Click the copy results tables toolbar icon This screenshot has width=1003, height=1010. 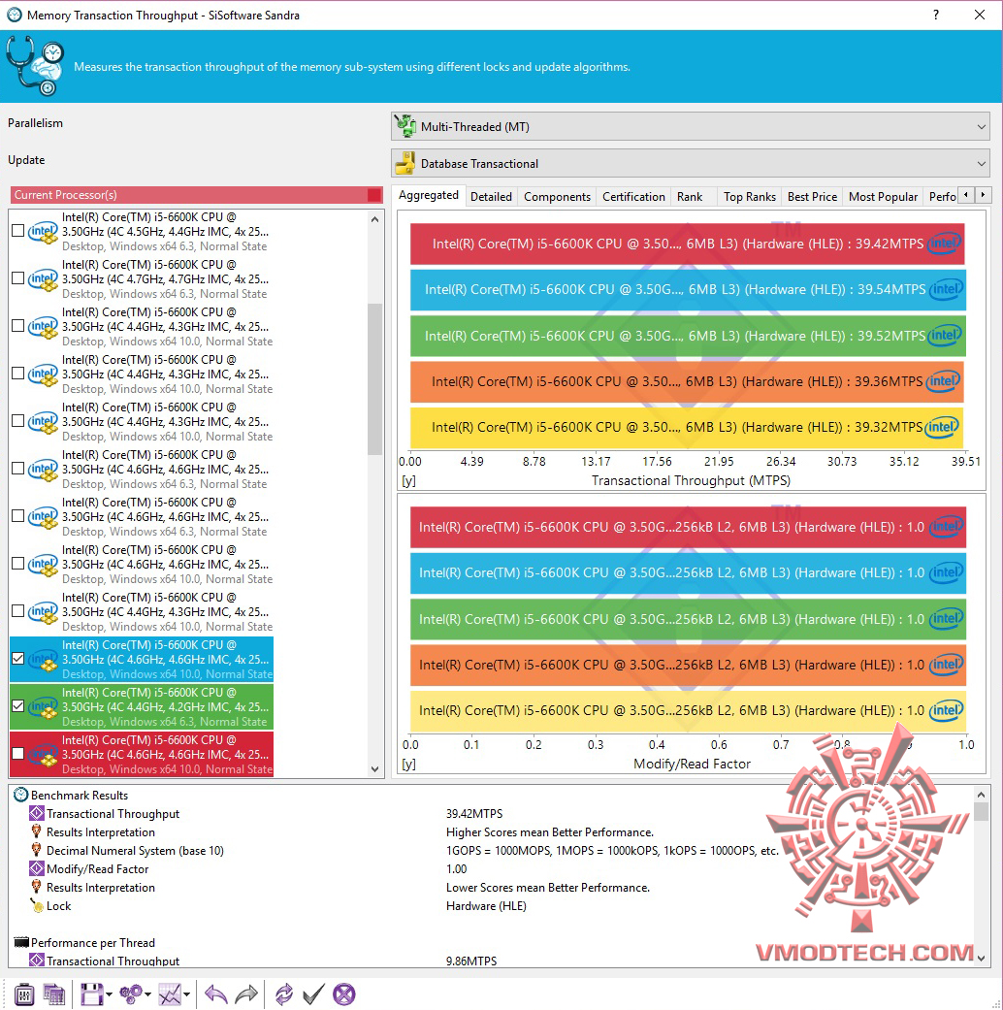[x=54, y=994]
